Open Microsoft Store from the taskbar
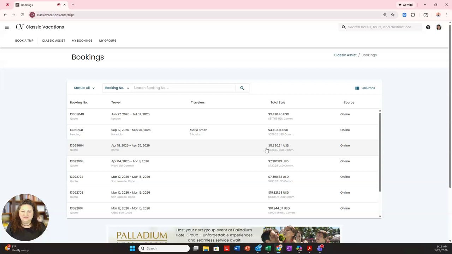The image size is (452, 254). point(216,248)
